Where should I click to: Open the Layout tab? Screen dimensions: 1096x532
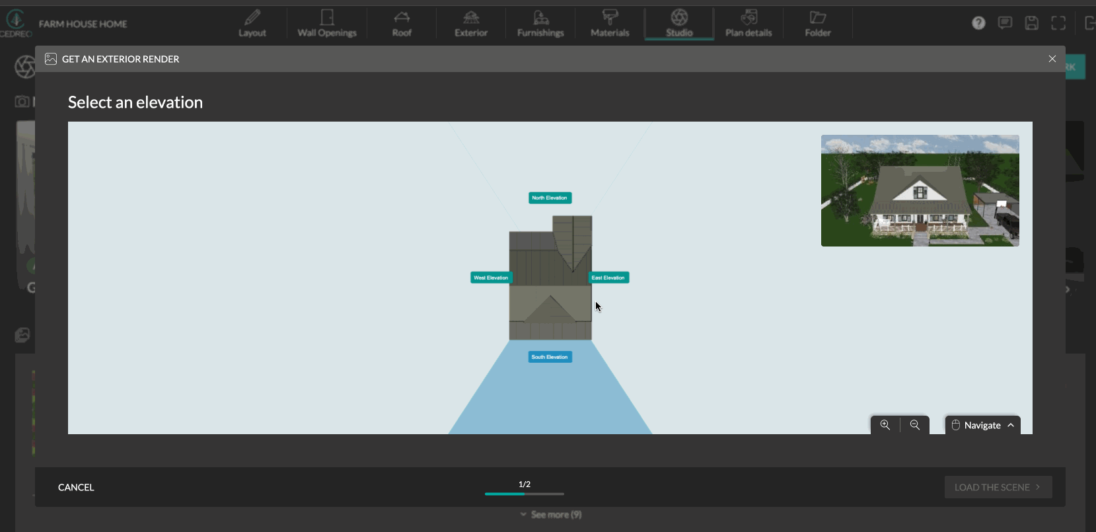click(252, 24)
